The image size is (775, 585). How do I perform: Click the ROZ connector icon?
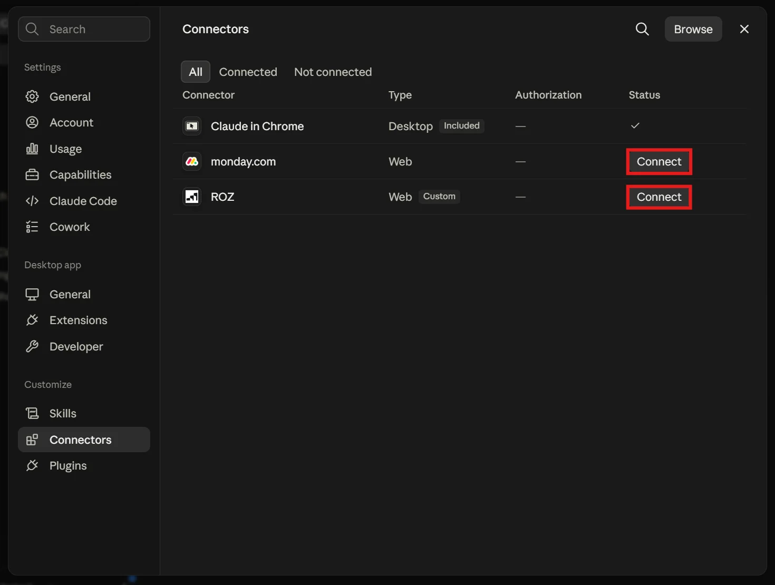point(192,197)
